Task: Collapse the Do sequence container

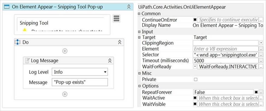Action: [119, 42]
